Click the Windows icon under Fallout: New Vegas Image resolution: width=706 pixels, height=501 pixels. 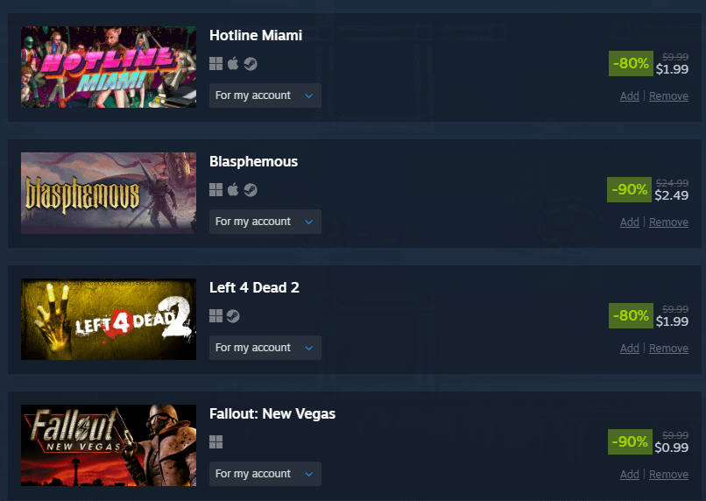[x=215, y=442]
